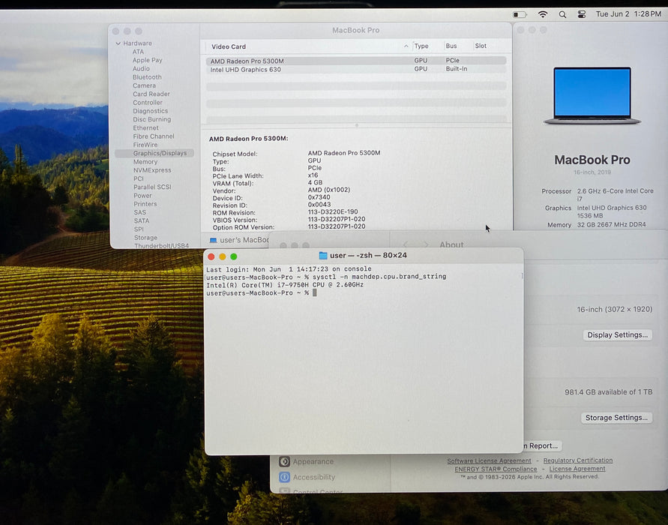The image size is (668, 525).
Task: Select NVMExpress in the Hardware sidebar
Action: 152,170
